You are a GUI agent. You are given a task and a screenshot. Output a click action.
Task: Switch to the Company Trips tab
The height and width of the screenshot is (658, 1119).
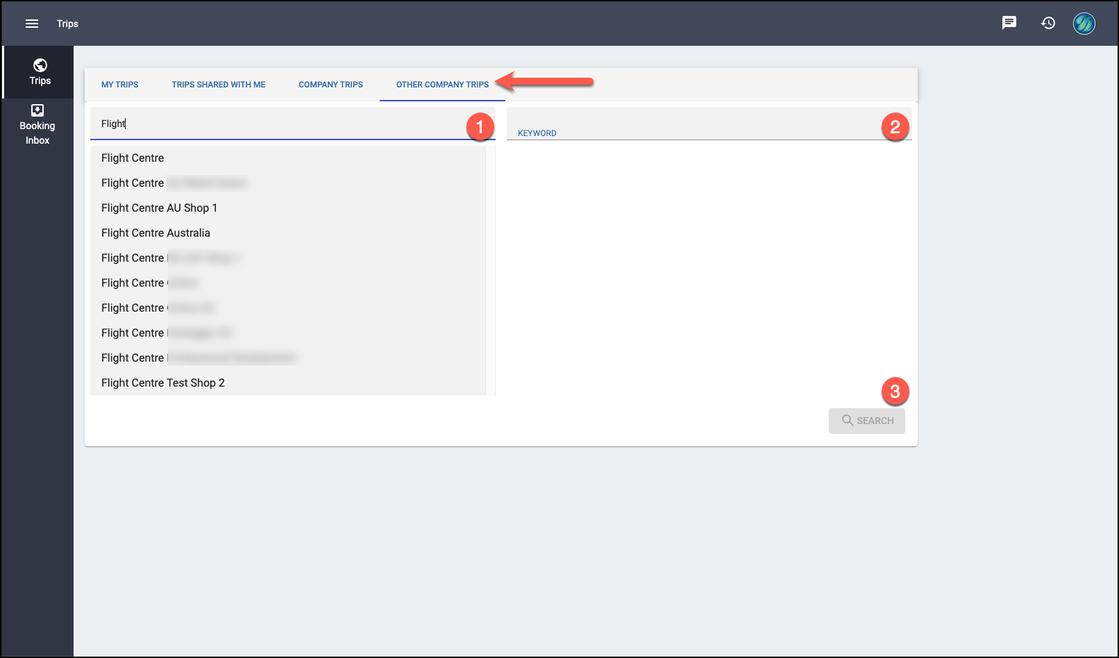[x=331, y=85]
